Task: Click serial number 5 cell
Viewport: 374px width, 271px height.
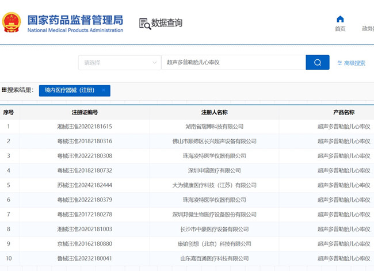Action: 9,185
